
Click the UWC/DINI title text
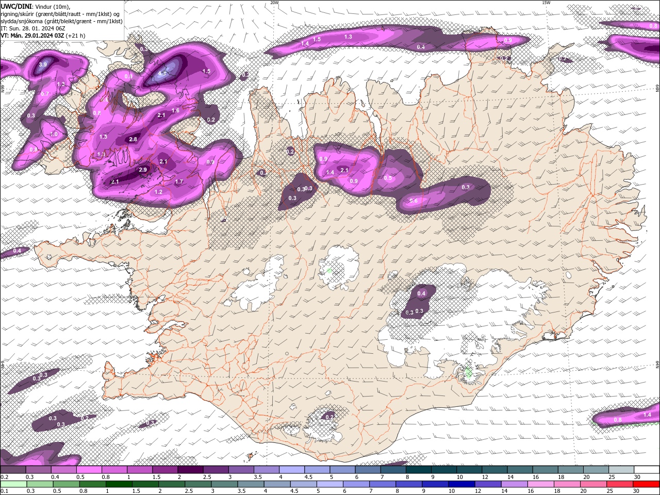click(x=16, y=6)
